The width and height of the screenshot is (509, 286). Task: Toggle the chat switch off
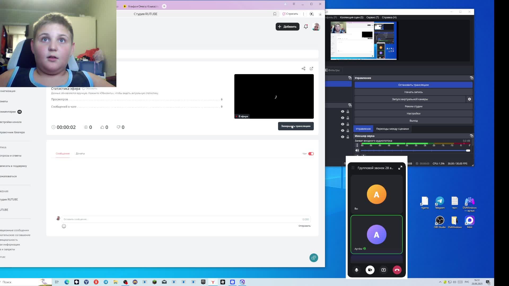[x=311, y=154]
